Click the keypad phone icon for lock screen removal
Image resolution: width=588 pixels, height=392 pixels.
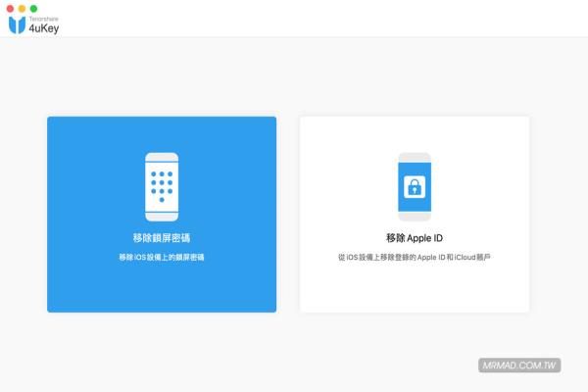click(162, 187)
